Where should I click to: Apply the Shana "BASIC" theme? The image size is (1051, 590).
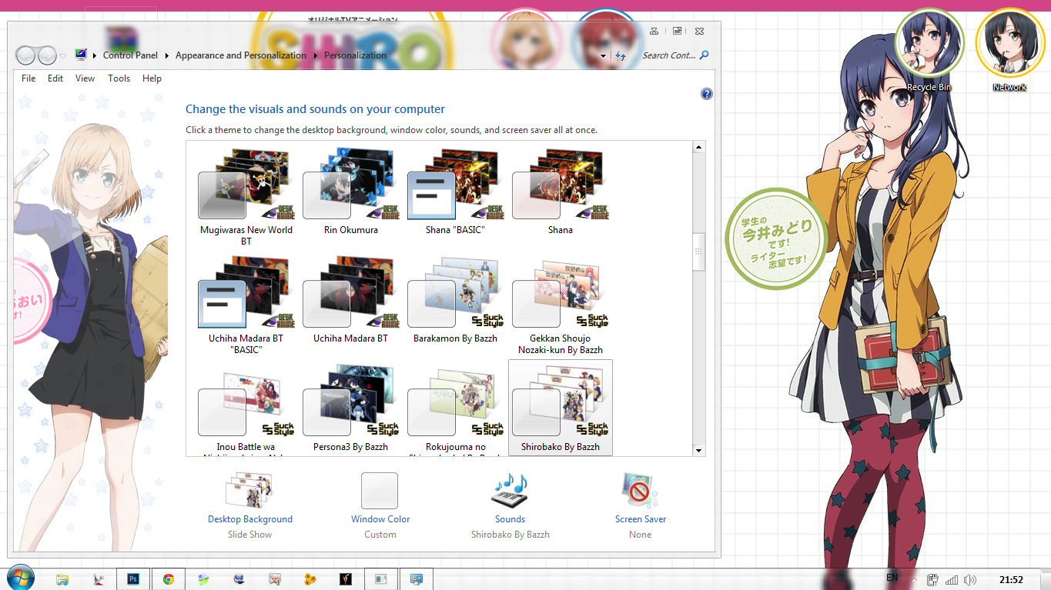(x=456, y=192)
